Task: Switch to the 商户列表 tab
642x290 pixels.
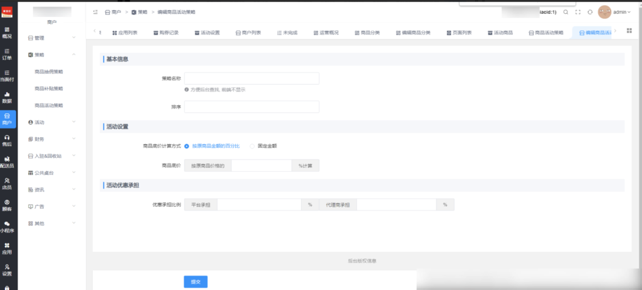Action: (248, 33)
